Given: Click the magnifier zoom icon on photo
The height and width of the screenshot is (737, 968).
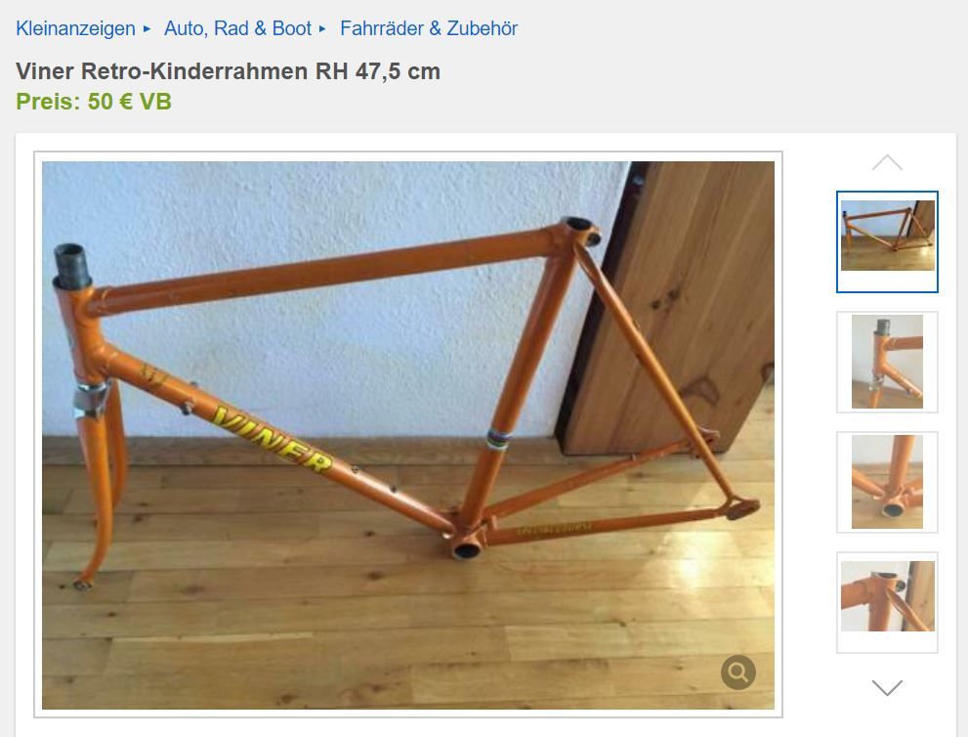Looking at the screenshot, I should (737, 672).
